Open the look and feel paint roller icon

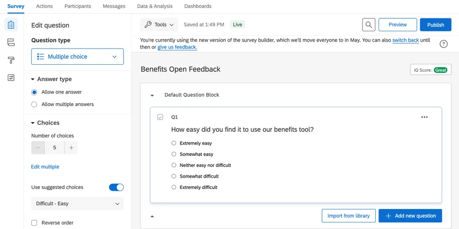(x=11, y=60)
